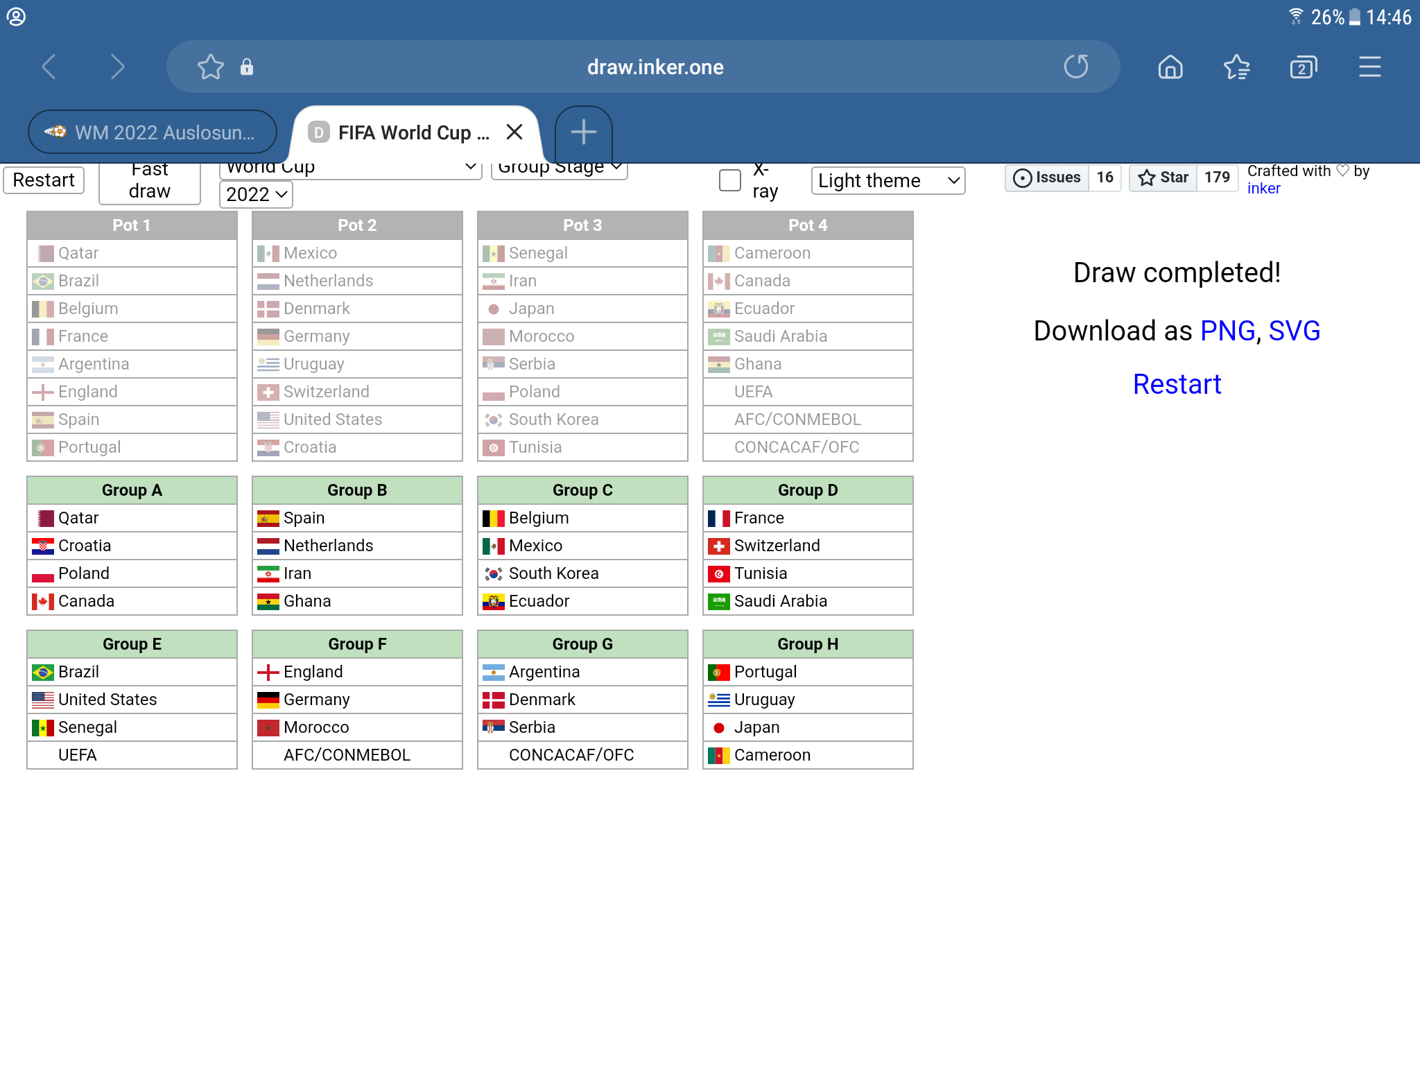
Task: Tap the Wi-Fi status icon
Action: (x=1295, y=17)
